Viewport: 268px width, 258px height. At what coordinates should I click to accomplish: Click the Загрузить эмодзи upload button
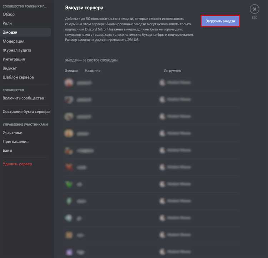point(220,21)
